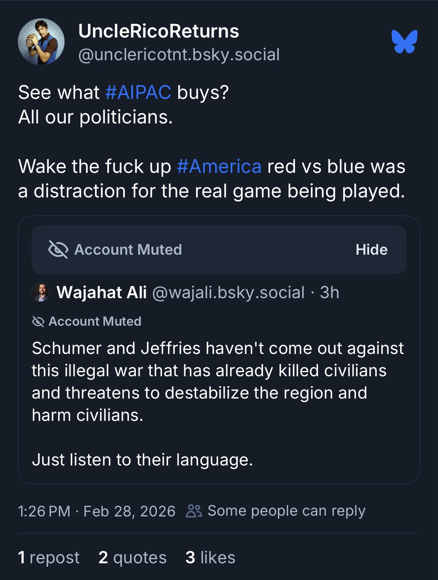
Task: Open the 3h timestamp of quoted post
Action: [x=330, y=293]
